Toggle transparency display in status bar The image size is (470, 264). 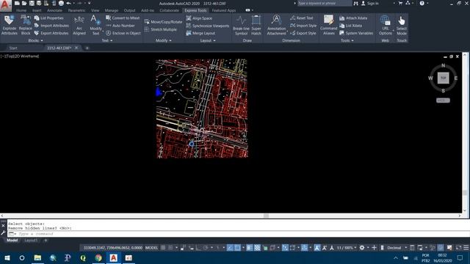(257, 248)
